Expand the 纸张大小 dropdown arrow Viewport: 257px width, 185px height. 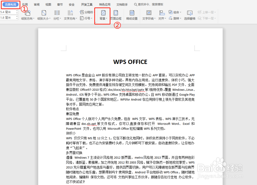(50, 18)
